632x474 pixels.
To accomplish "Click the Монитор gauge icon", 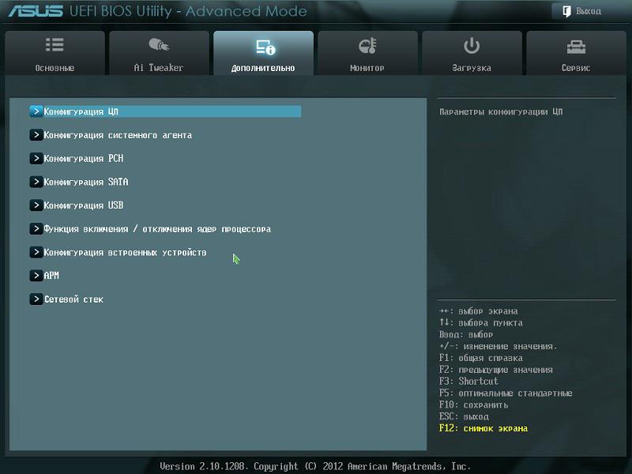I will click(x=367, y=46).
